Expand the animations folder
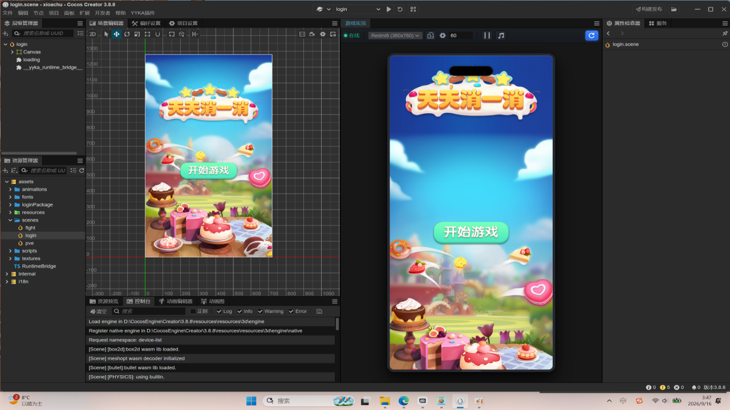 pos(10,189)
